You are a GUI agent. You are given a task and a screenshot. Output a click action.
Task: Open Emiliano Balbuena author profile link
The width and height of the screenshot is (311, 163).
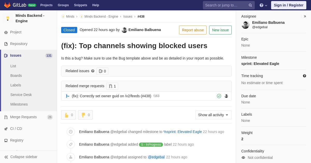(x=145, y=30)
